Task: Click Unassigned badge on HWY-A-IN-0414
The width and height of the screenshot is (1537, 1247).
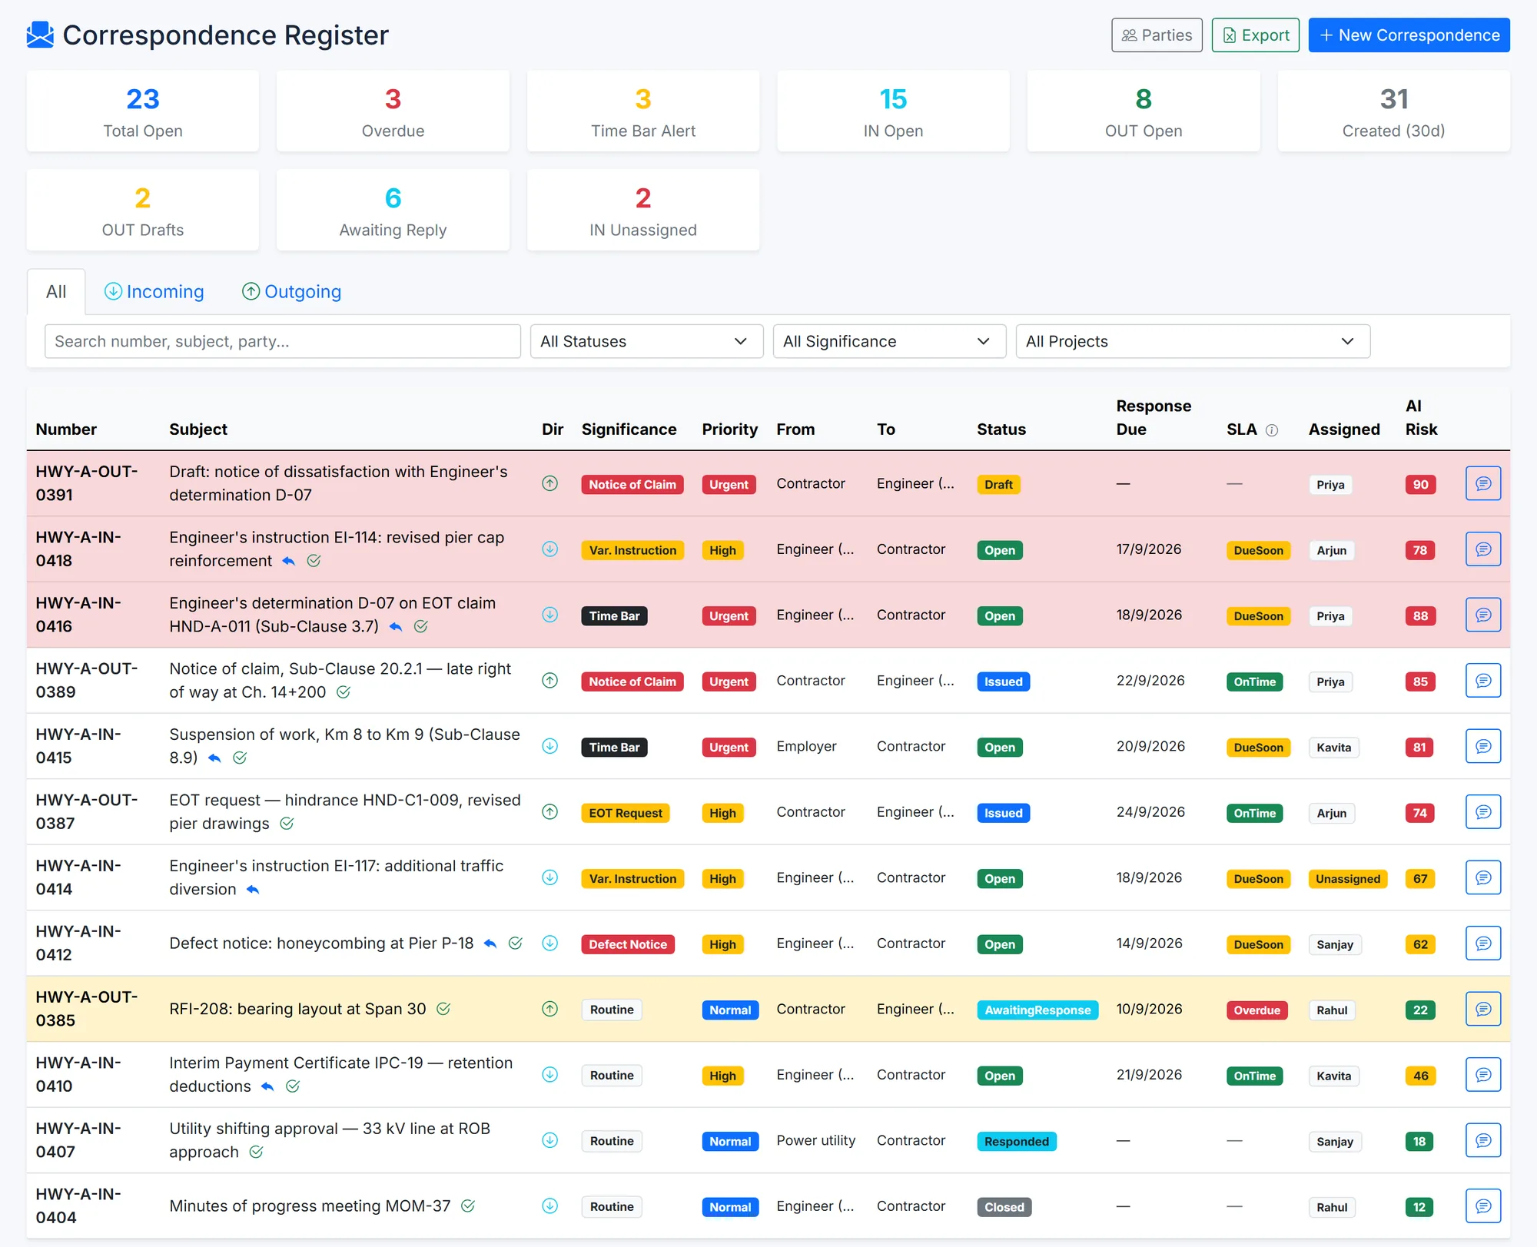Action: coord(1347,879)
